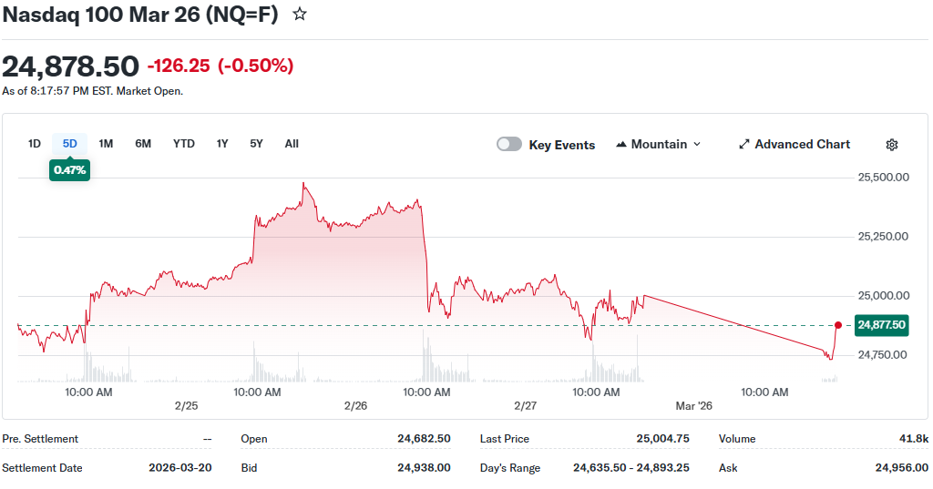Click the 24,877.50 price label on axis

pos(881,325)
